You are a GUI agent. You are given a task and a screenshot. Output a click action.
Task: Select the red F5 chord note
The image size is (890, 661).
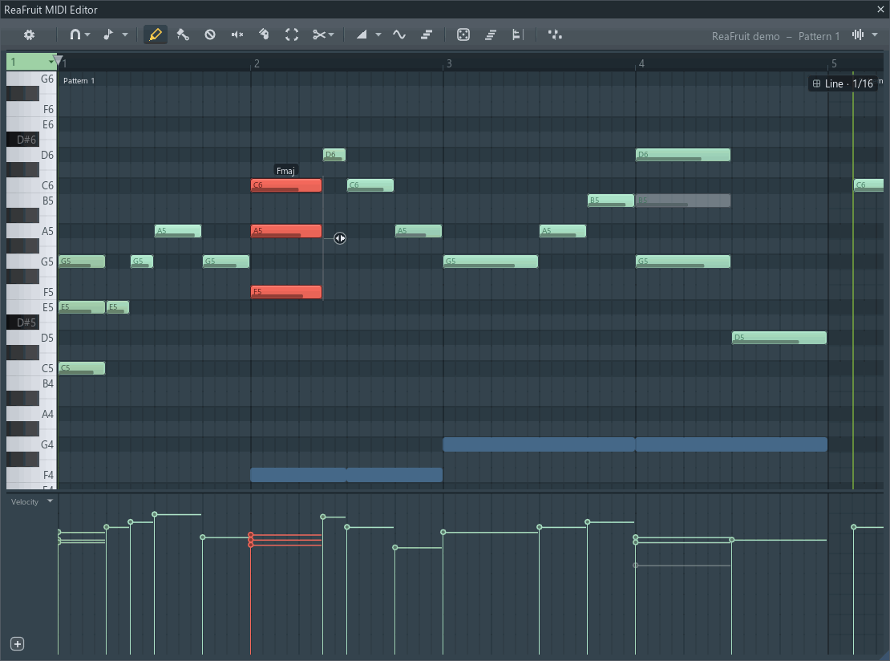pyautogui.click(x=286, y=292)
